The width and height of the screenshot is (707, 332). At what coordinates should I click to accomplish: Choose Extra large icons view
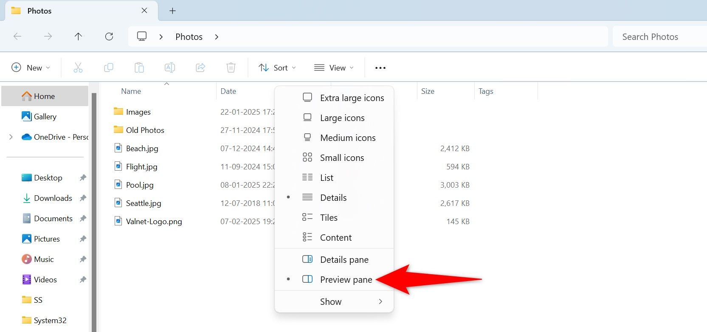352,98
